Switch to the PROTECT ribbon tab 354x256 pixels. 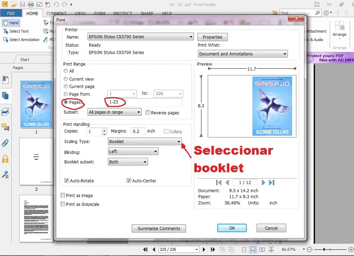pos(123,13)
